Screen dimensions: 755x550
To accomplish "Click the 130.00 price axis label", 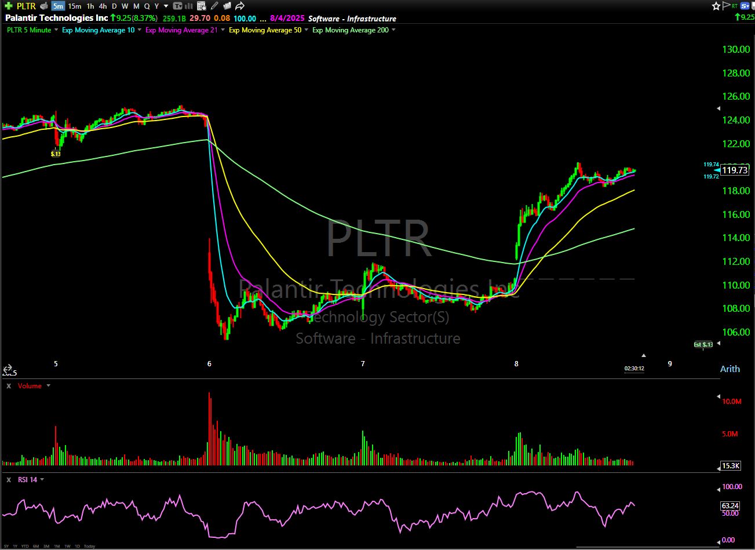I will pyautogui.click(x=736, y=49).
